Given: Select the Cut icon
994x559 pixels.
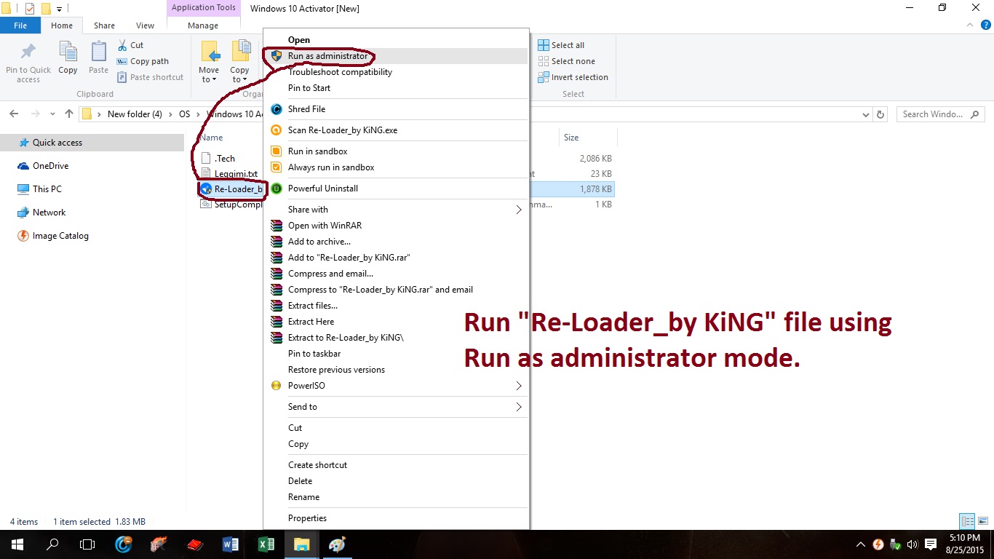Looking at the screenshot, I should point(125,44).
